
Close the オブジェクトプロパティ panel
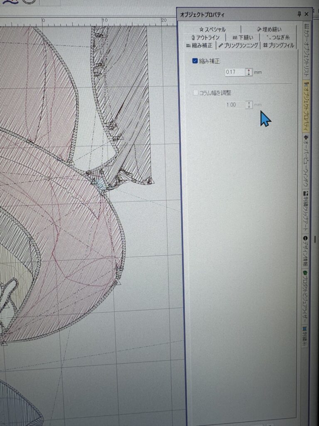click(307, 15)
